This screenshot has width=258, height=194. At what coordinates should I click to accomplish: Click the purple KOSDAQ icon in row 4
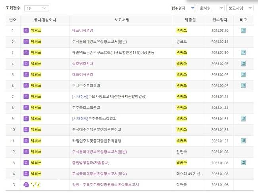(x=26, y=63)
